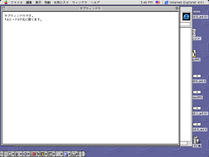Open the 表示 menu
This screenshot has width=209, height=157.
38,3
